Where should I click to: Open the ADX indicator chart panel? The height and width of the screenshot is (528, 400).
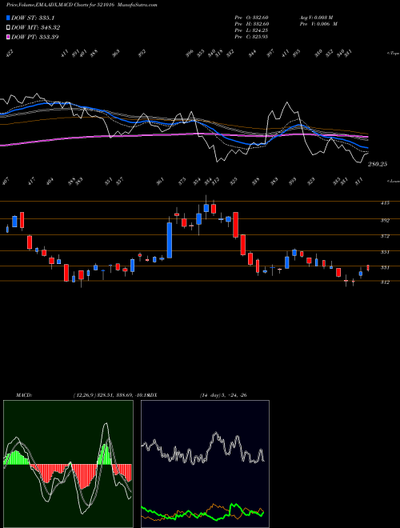click(205, 464)
